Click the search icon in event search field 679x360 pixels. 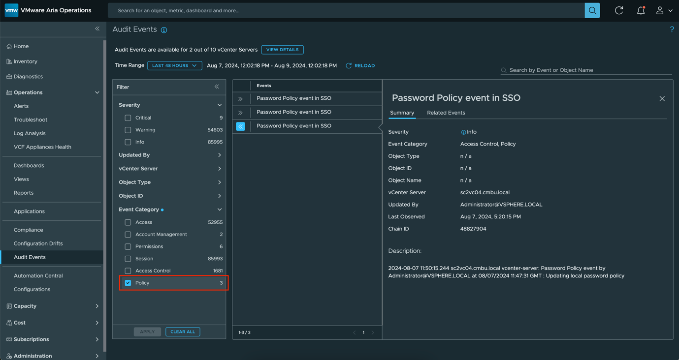504,70
